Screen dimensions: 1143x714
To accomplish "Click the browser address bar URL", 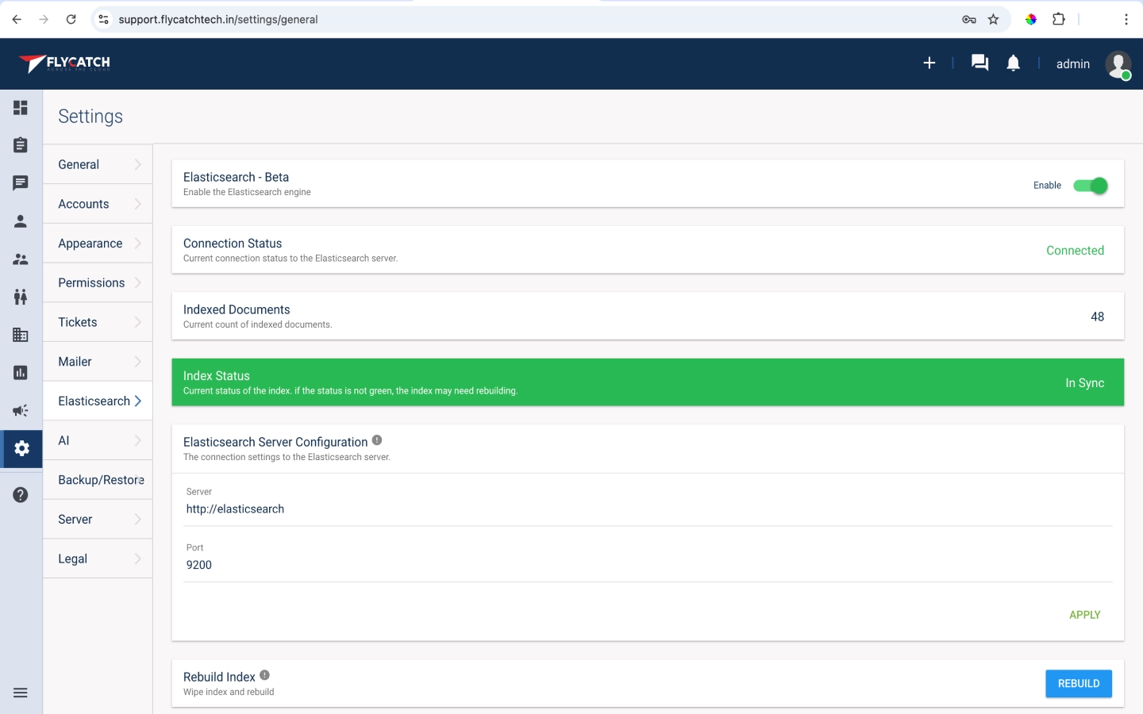I will (218, 19).
